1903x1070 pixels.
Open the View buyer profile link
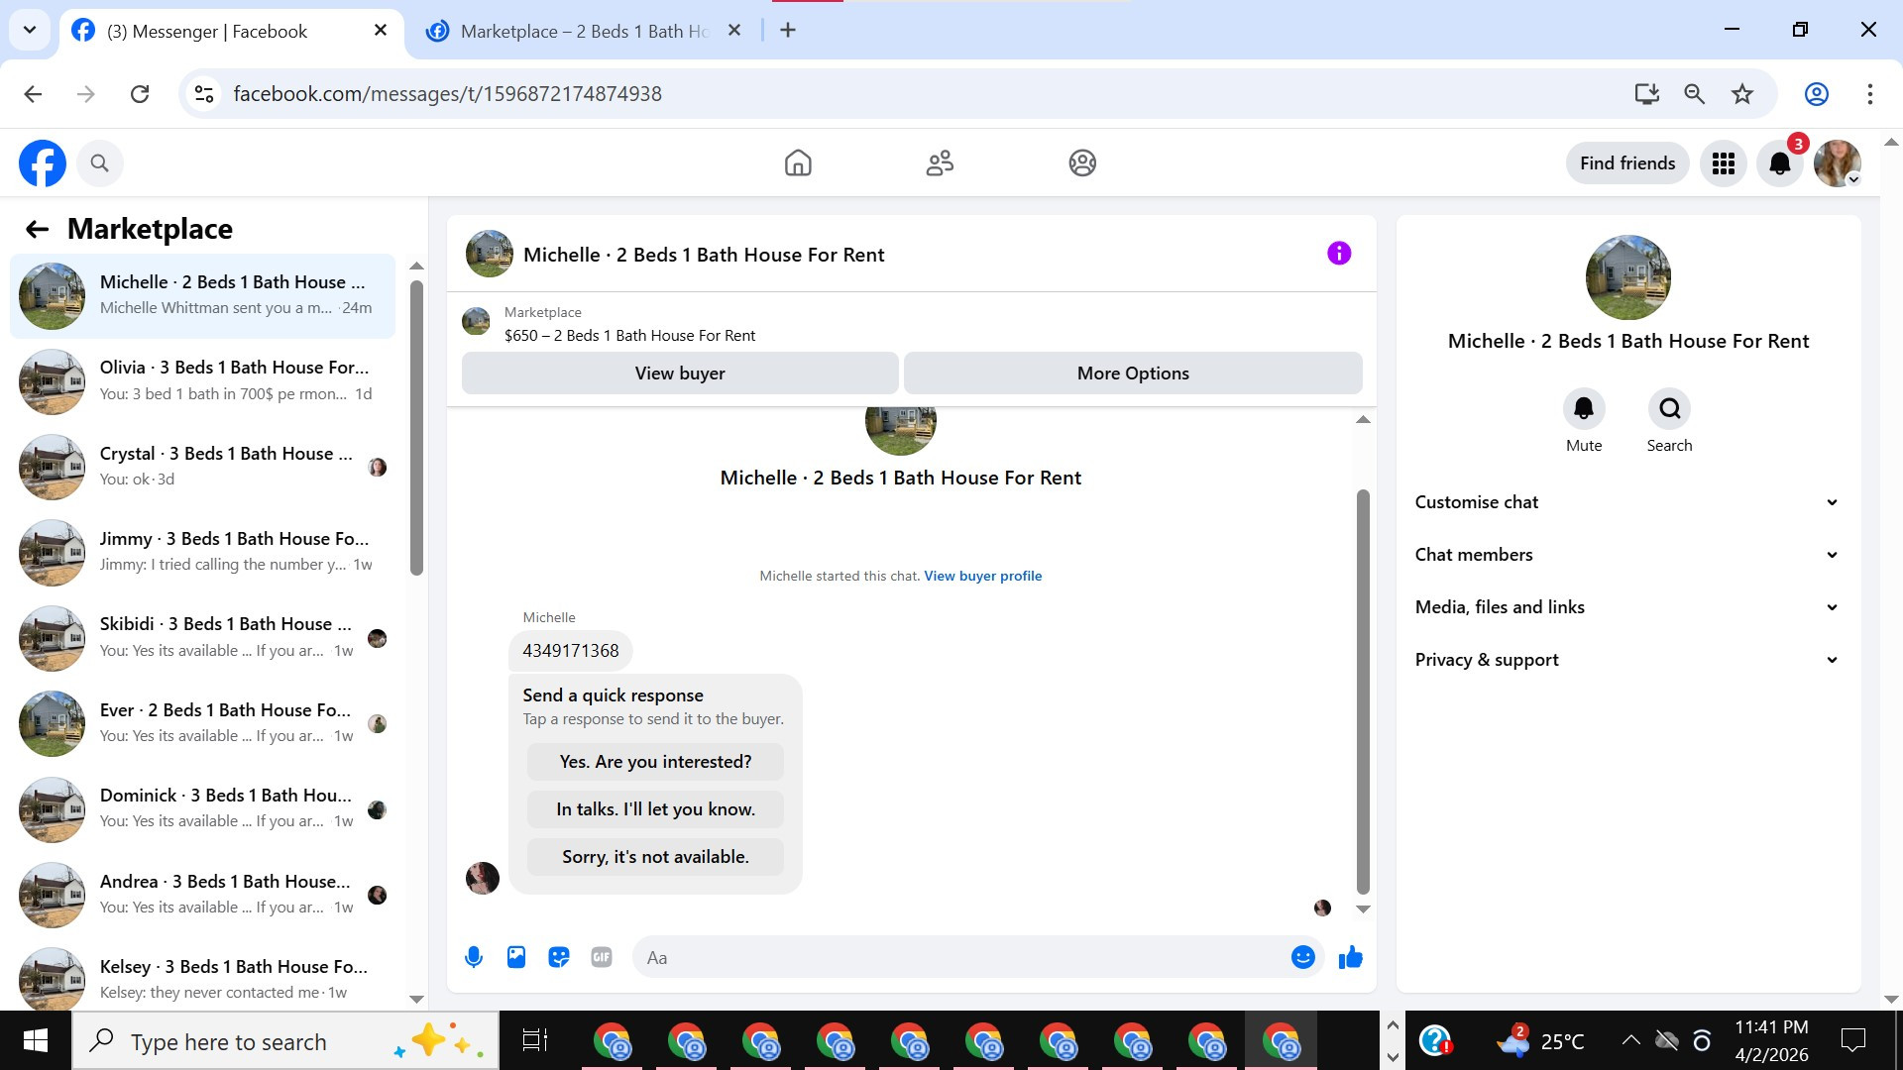[x=983, y=576]
